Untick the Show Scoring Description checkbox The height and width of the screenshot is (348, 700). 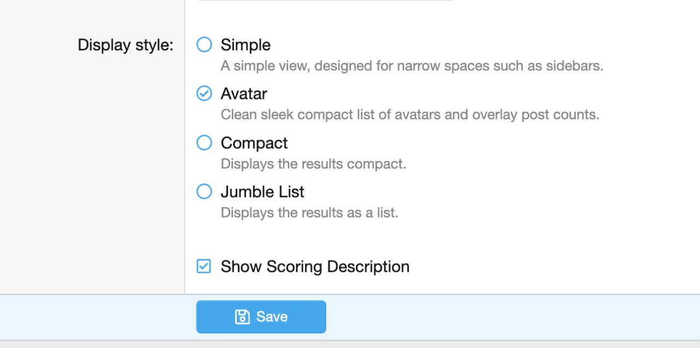point(203,266)
